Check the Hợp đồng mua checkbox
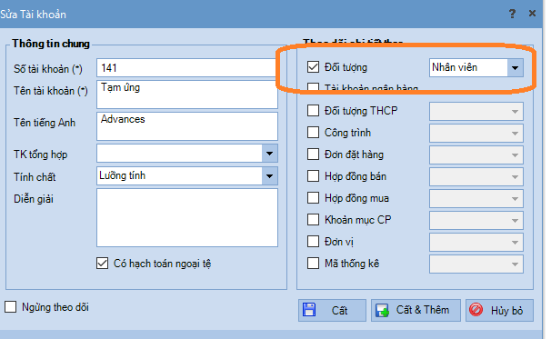The width and height of the screenshot is (551, 339). 313,198
